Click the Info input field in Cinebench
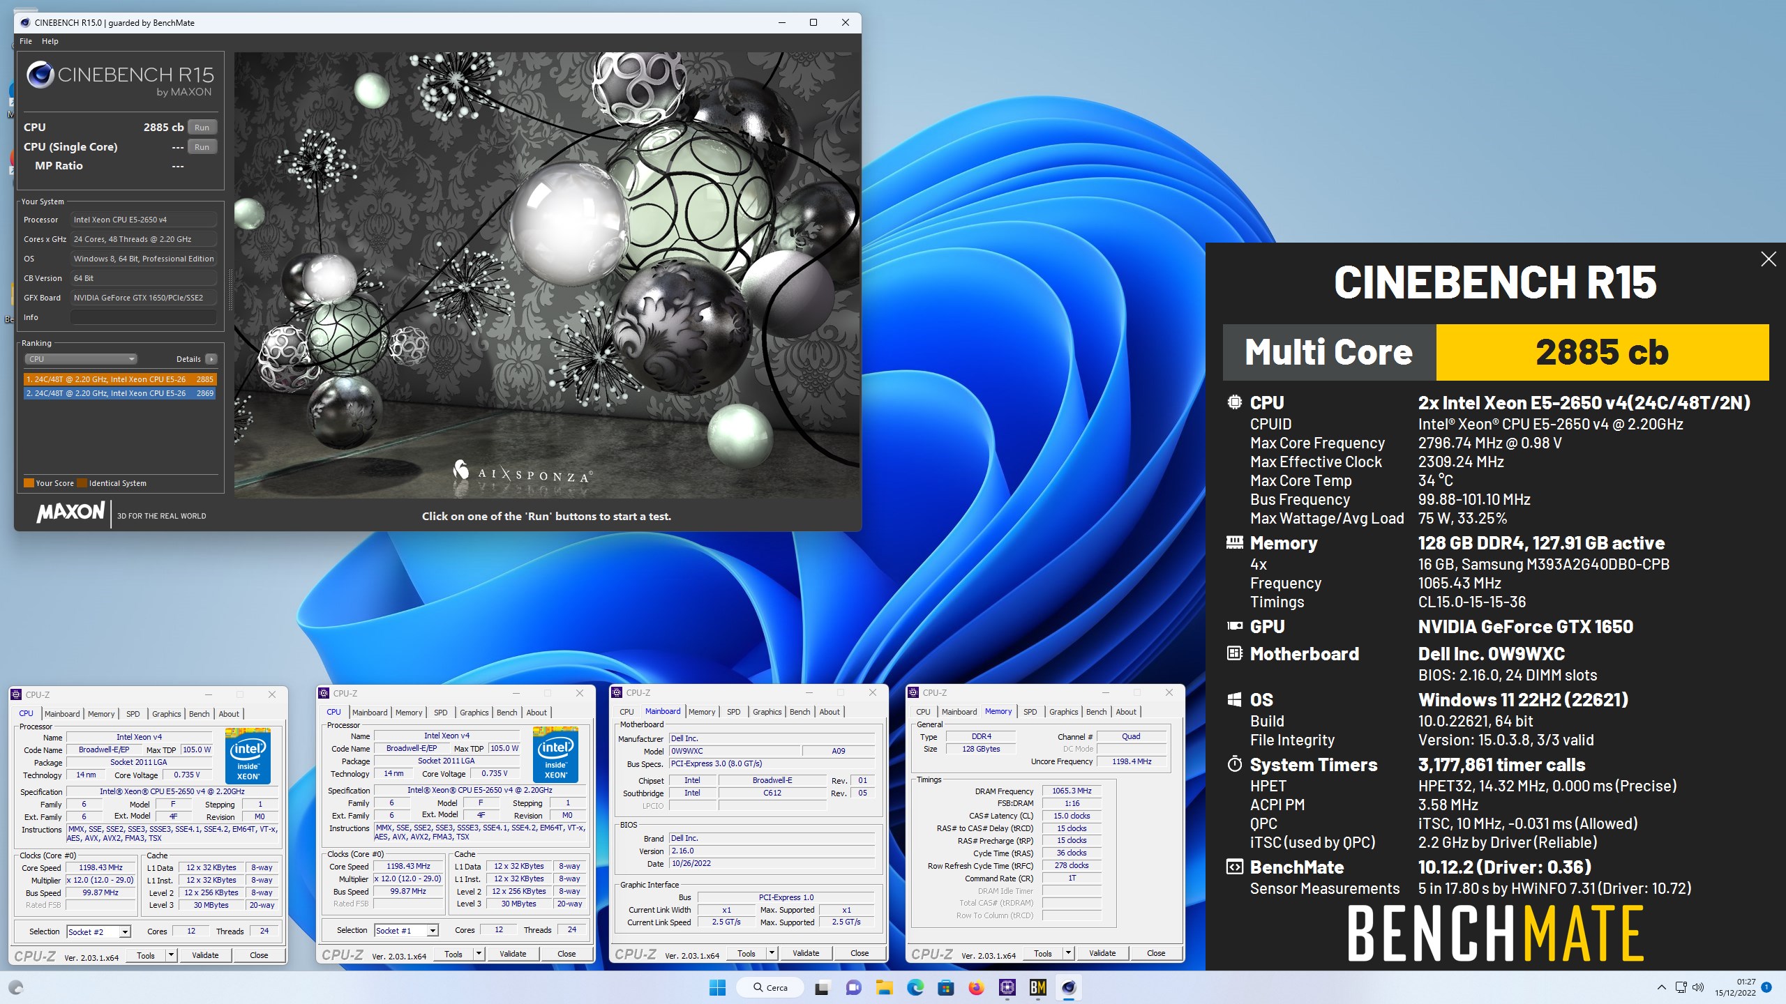This screenshot has width=1786, height=1004. [143, 317]
